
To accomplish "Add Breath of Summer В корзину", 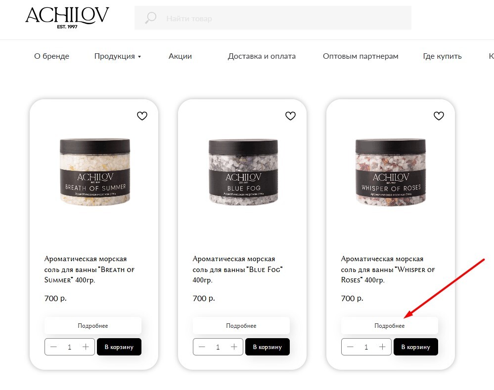I will pyautogui.click(x=119, y=347).
